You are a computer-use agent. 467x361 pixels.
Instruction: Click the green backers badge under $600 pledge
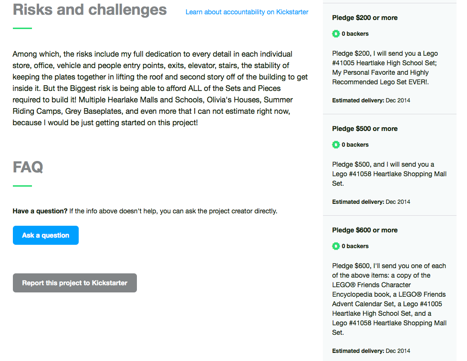click(x=336, y=246)
